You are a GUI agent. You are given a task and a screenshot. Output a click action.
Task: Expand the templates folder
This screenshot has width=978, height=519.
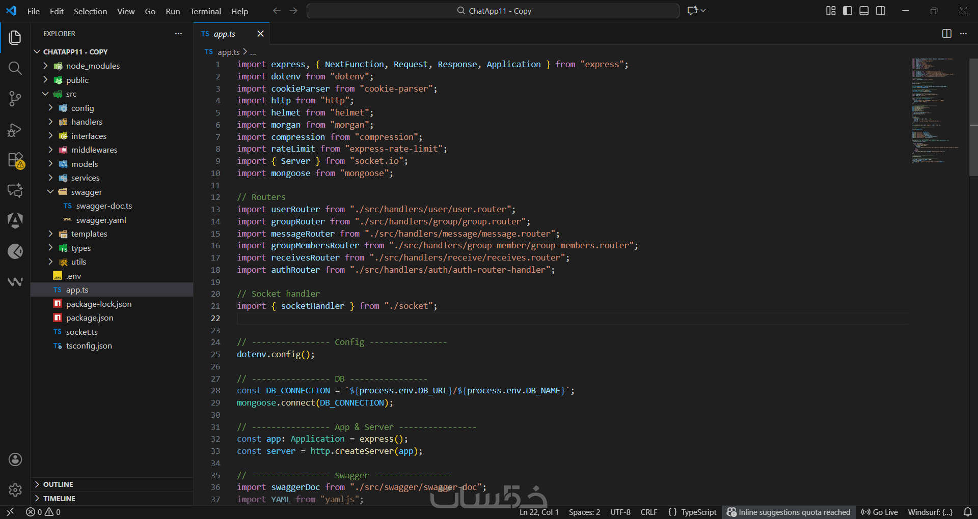[x=89, y=234]
